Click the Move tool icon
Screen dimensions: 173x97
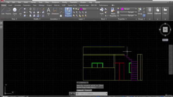pyautogui.click(x=31, y=9)
